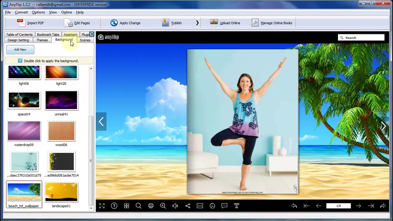Click the back reply arrow icon
This screenshot has width=393, height=221.
click(294, 206)
